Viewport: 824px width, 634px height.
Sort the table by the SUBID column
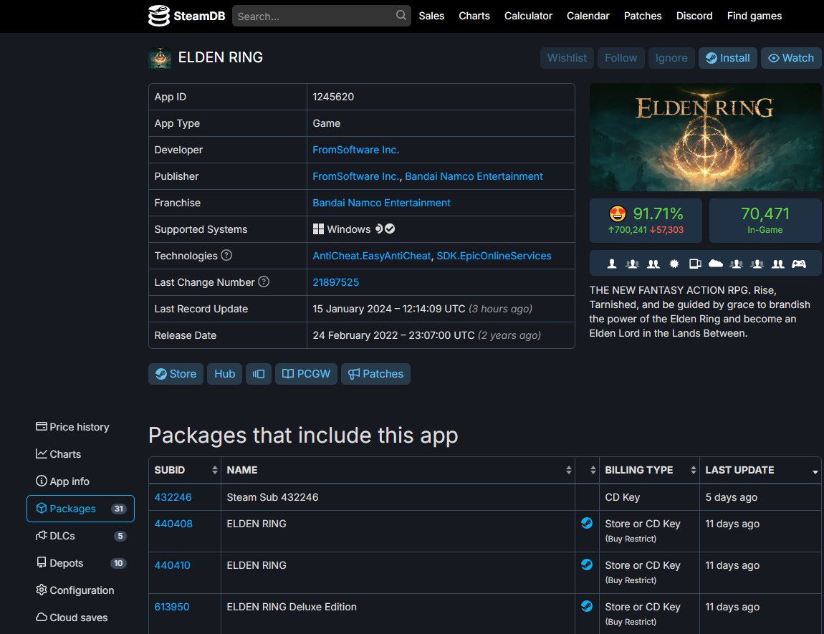click(184, 470)
